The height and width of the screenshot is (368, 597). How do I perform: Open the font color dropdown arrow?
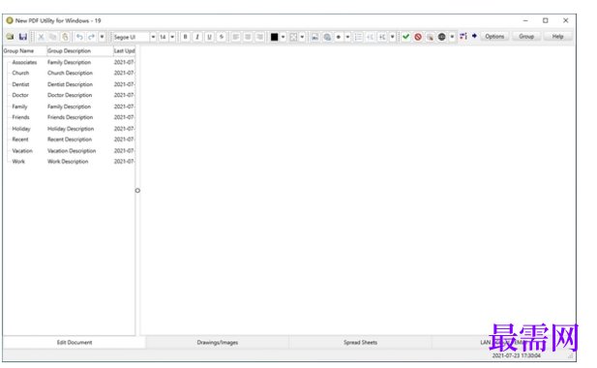(x=283, y=37)
